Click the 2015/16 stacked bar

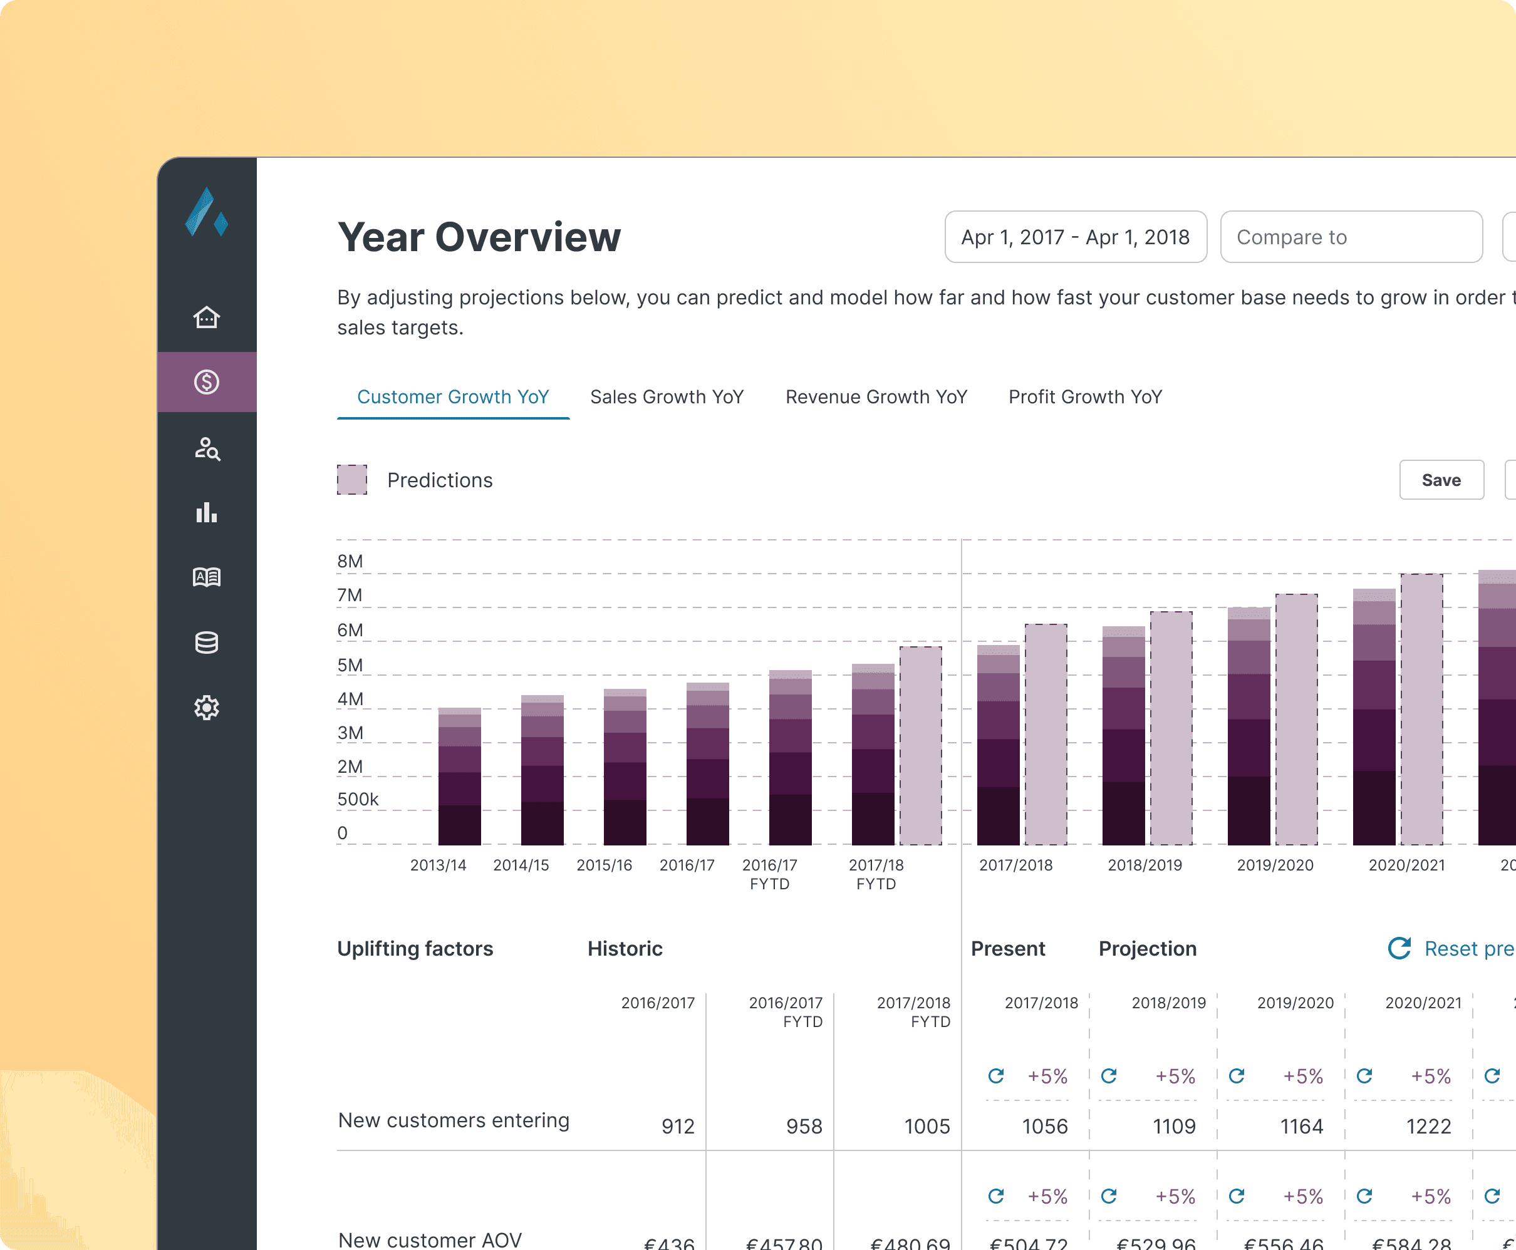click(x=625, y=767)
